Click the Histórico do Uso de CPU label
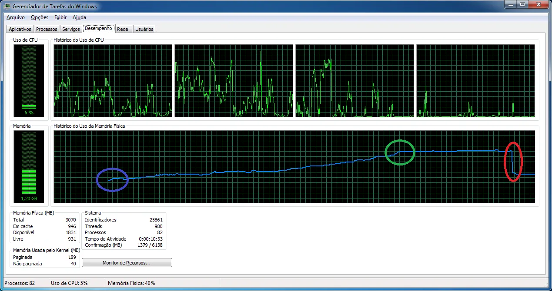Image resolution: width=552 pixels, height=291 pixels. point(79,40)
